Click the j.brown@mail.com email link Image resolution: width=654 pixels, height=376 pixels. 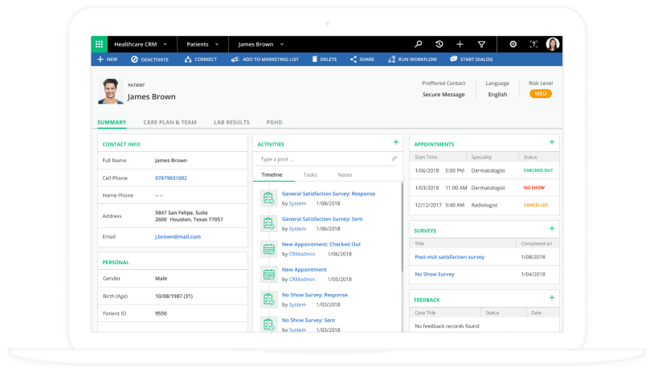click(x=178, y=237)
